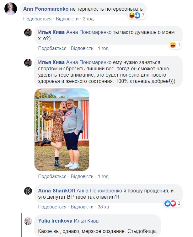View like and heart reactions on Anna SharikOff's comment
193x237 pixels.
pyautogui.click(x=173, y=203)
